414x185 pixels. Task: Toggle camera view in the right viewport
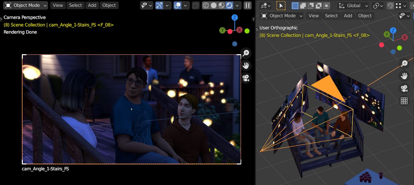pyautogui.click(x=404, y=88)
